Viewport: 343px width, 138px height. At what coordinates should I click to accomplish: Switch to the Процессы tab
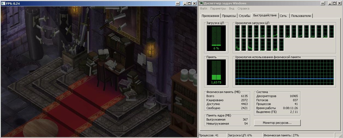tap(229, 16)
